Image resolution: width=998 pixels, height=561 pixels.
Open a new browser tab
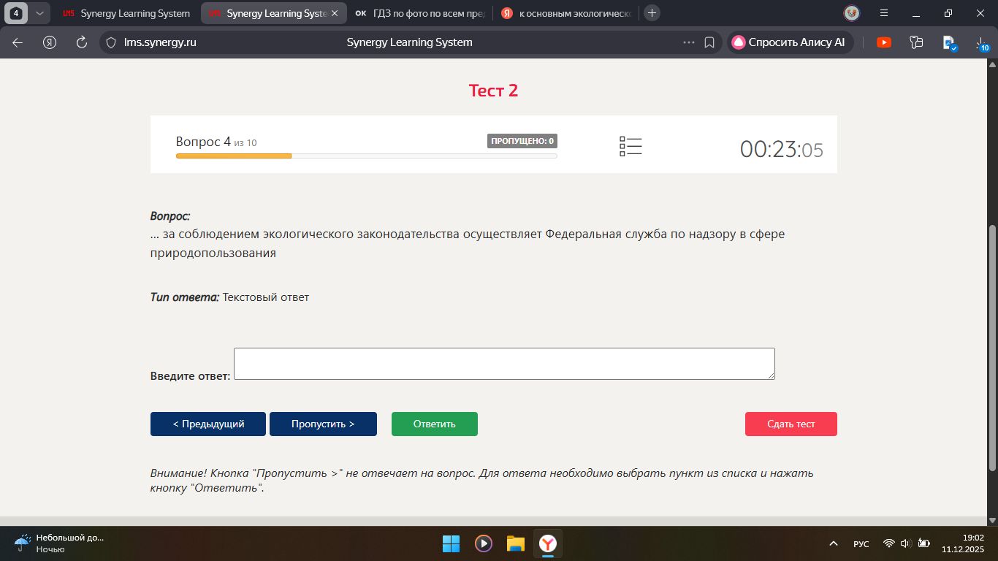click(x=652, y=13)
